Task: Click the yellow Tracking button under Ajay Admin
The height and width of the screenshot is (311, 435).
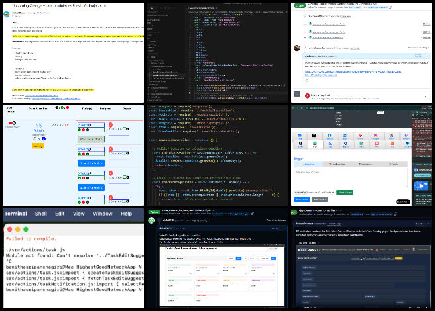Action: [38, 146]
